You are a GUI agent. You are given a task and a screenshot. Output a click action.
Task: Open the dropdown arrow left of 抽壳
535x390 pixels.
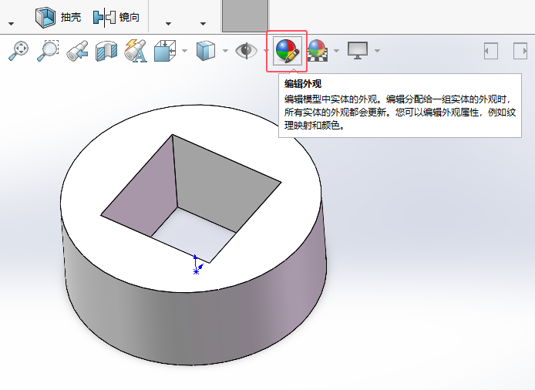pos(12,24)
